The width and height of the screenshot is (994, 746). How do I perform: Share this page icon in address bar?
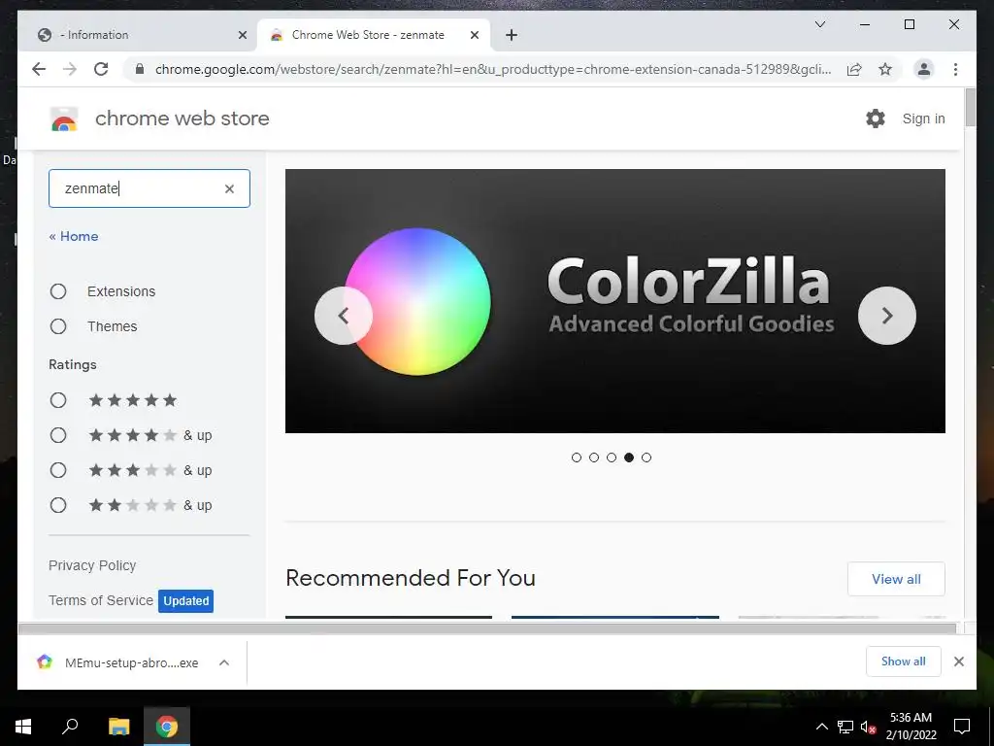(854, 69)
